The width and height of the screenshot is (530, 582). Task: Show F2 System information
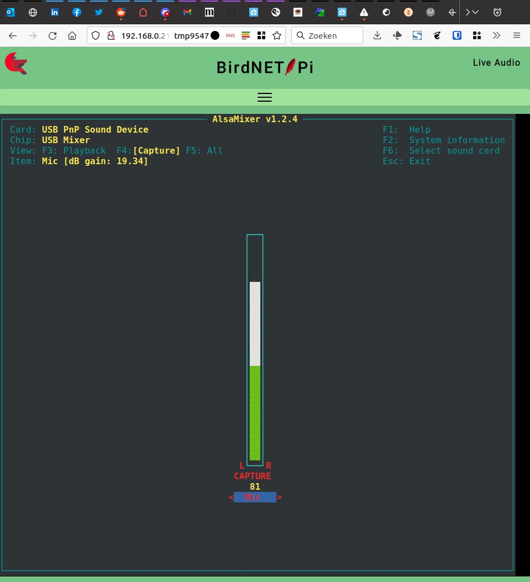click(444, 140)
